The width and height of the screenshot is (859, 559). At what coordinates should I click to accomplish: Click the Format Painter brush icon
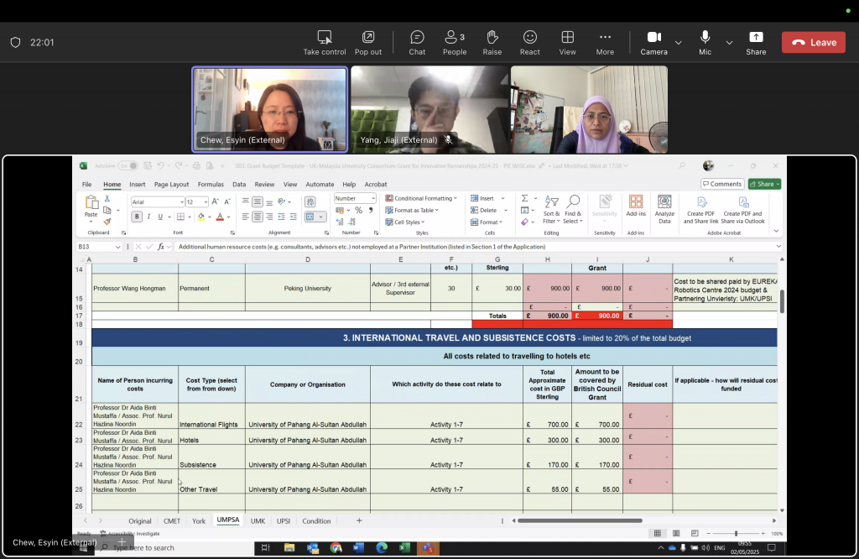click(107, 222)
